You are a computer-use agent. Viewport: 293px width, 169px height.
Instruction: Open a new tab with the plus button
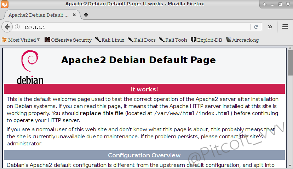[x=86, y=15]
